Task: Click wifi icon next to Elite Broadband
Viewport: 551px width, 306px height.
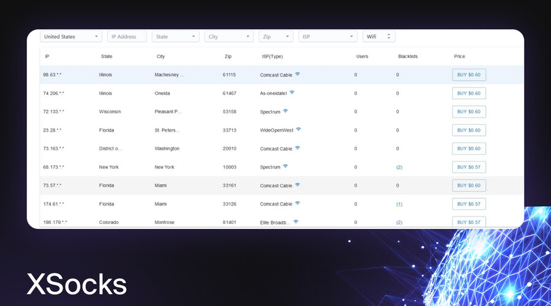Action: click(296, 222)
